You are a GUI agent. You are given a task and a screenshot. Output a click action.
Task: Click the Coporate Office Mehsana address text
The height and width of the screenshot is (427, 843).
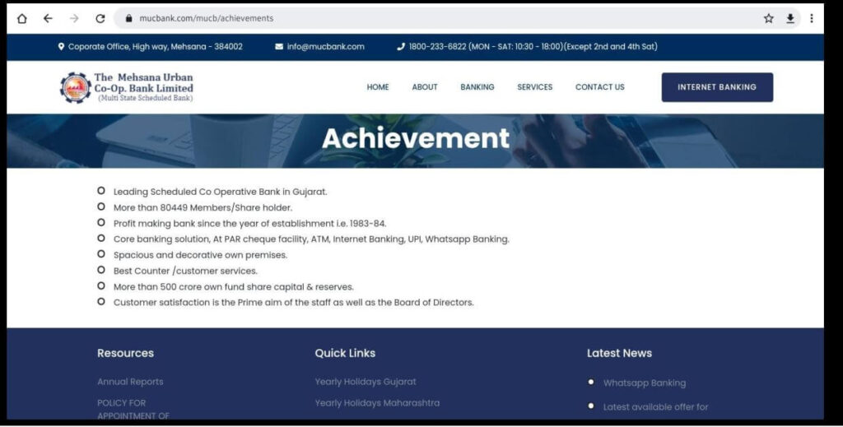pos(156,47)
